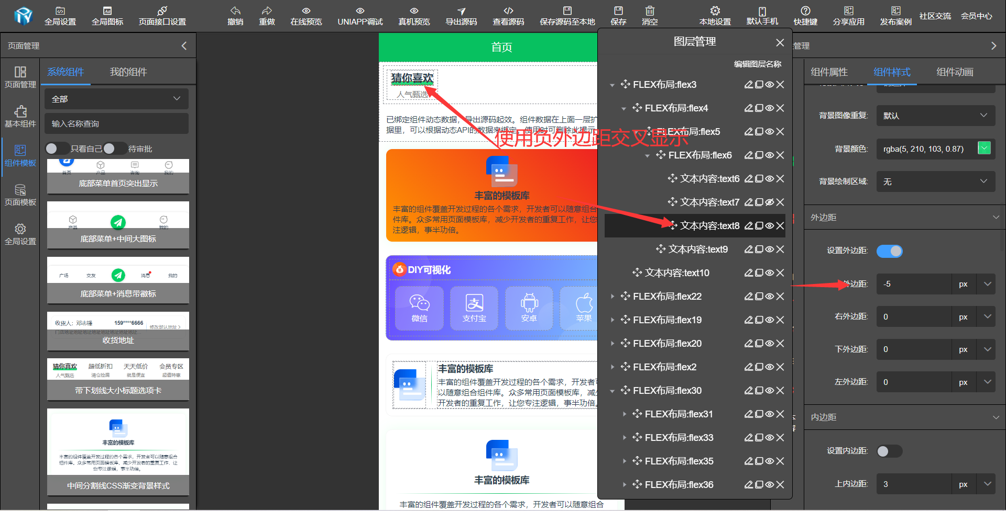Open the 全部 category dropdown
The height and width of the screenshot is (511, 1006).
[x=116, y=99]
